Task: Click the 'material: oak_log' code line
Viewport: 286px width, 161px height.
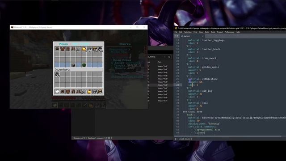Action: coord(200,91)
